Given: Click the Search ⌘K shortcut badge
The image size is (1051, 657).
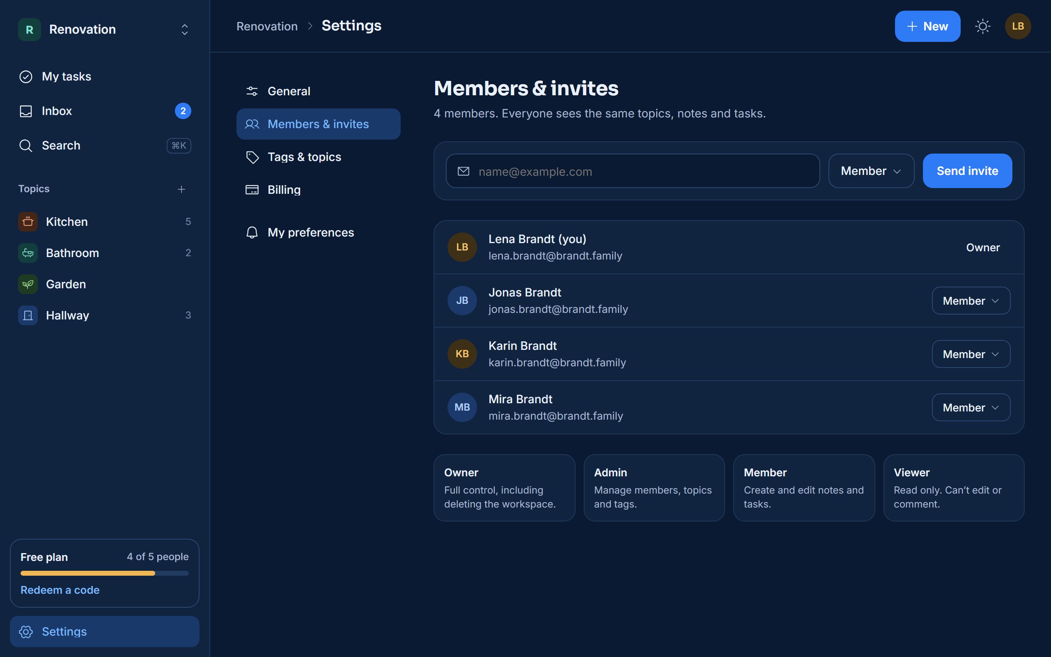Looking at the screenshot, I should 179,145.
